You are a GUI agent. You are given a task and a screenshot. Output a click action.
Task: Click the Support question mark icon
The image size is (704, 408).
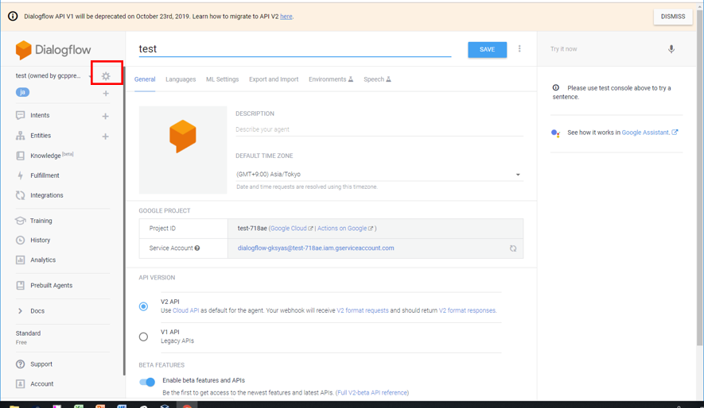tap(20, 364)
